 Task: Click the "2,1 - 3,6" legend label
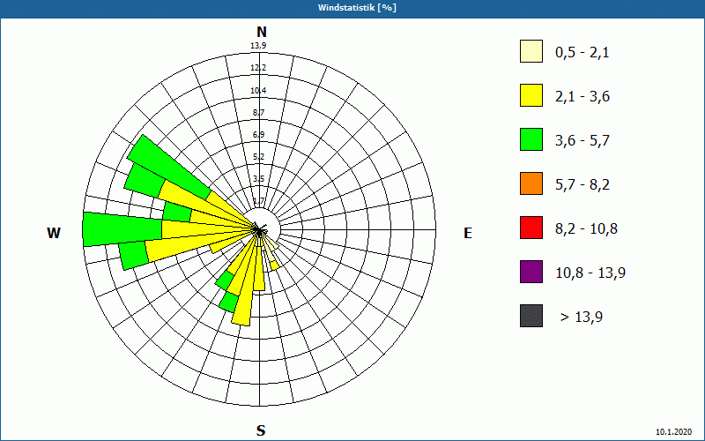(x=583, y=97)
